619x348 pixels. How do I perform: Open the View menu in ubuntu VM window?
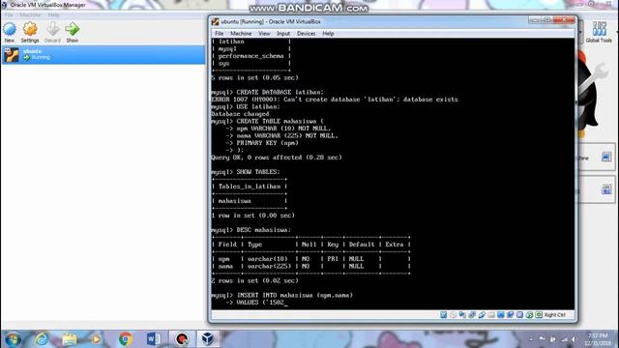click(x=264, y=34)
